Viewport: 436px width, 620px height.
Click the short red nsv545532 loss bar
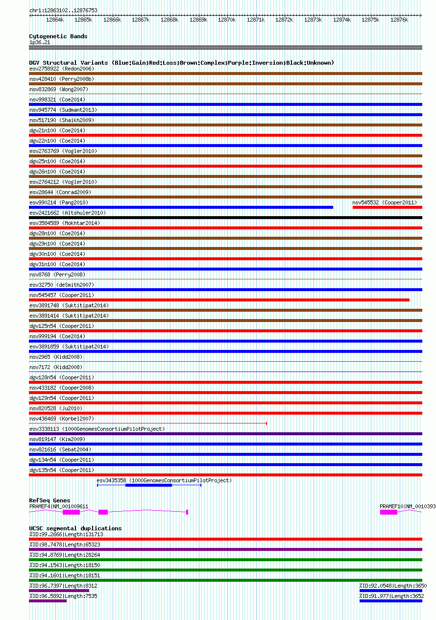388,207
